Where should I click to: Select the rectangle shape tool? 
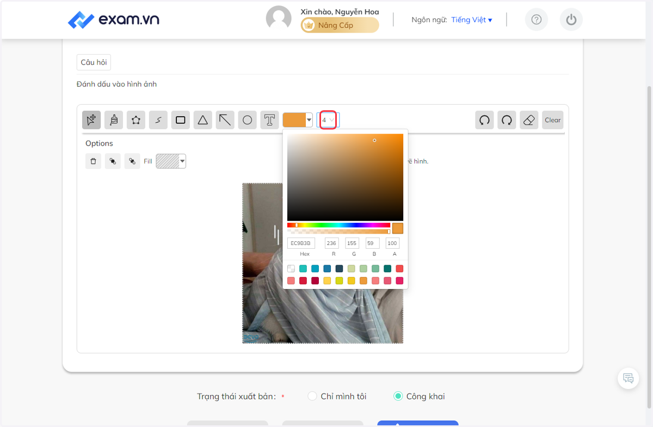pyautogui.click(x=181, y=120)
